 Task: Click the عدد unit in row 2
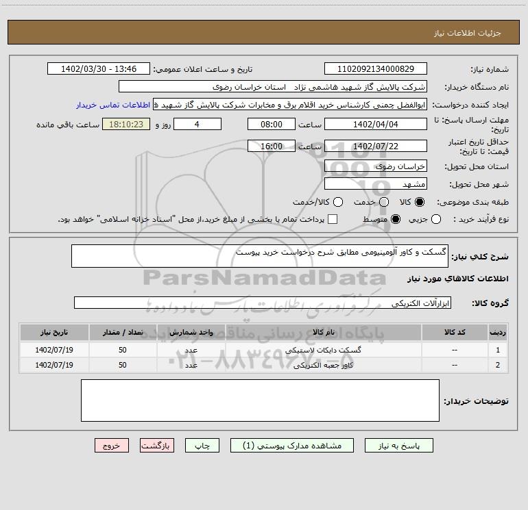point(191,365)
